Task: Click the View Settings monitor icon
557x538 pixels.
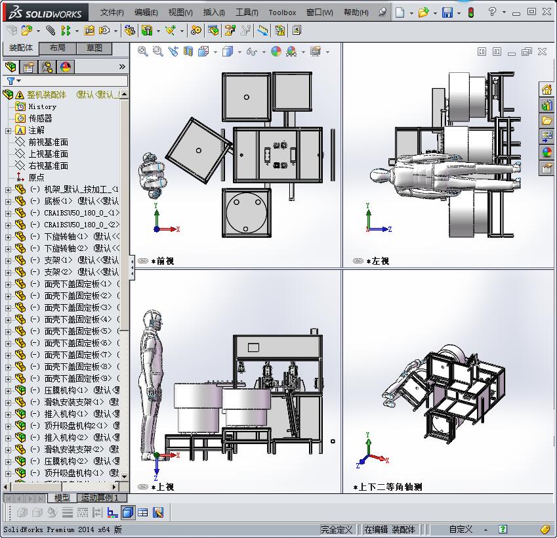Action: point(316,51)
